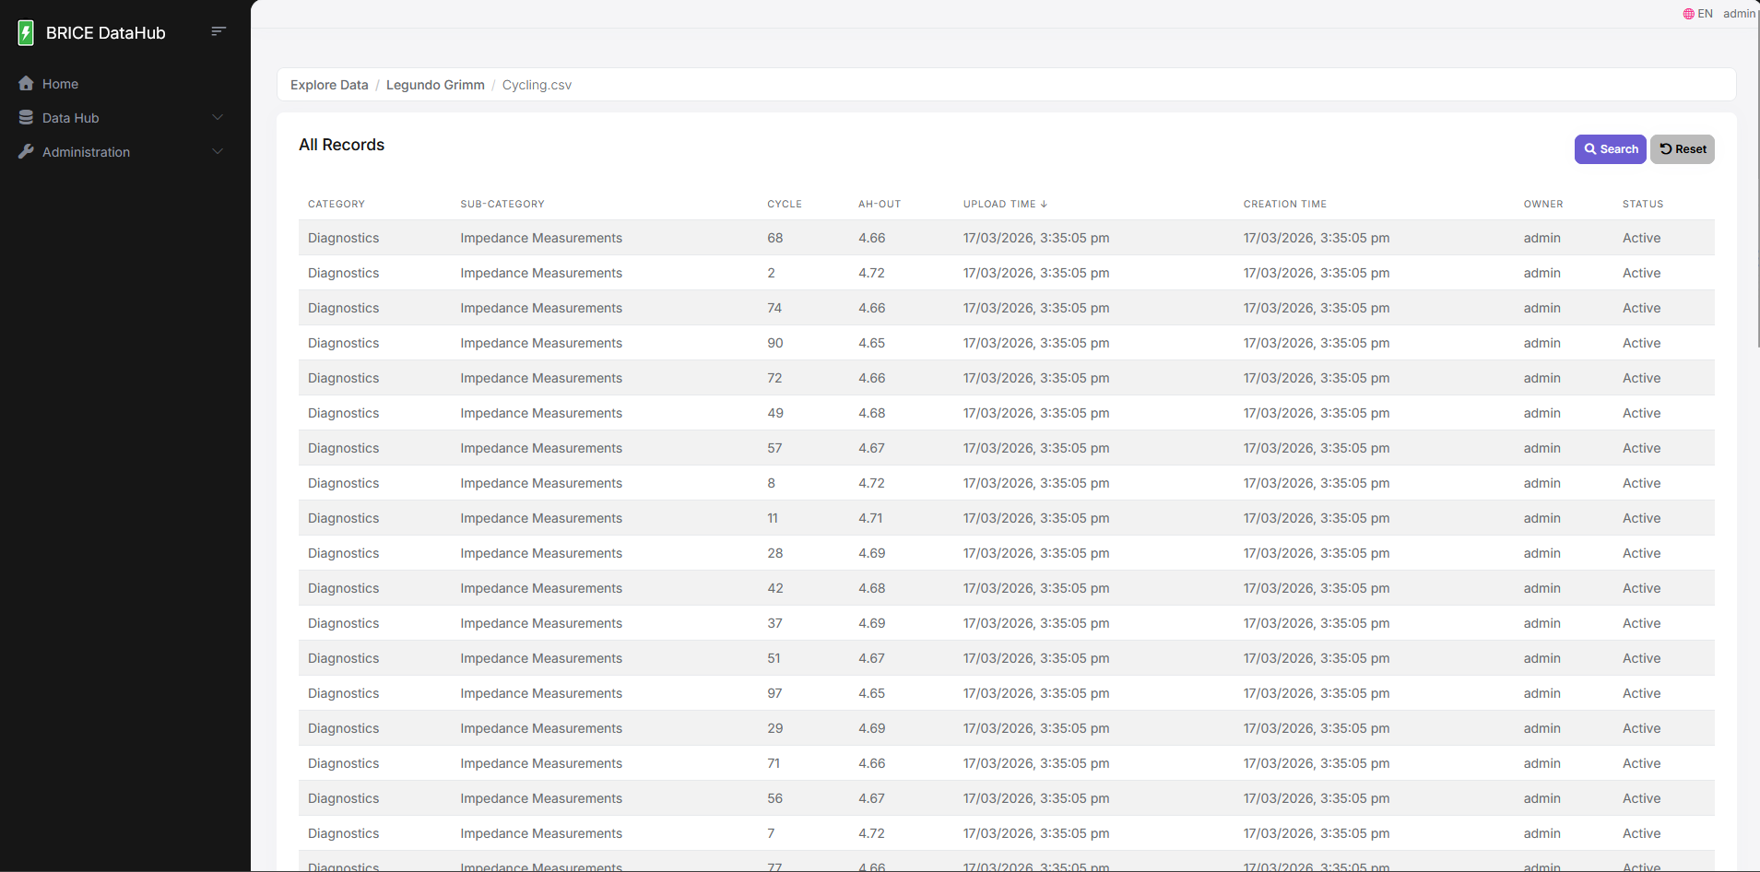Go to Legundo Grimm breadcrumb

[435, 85]
